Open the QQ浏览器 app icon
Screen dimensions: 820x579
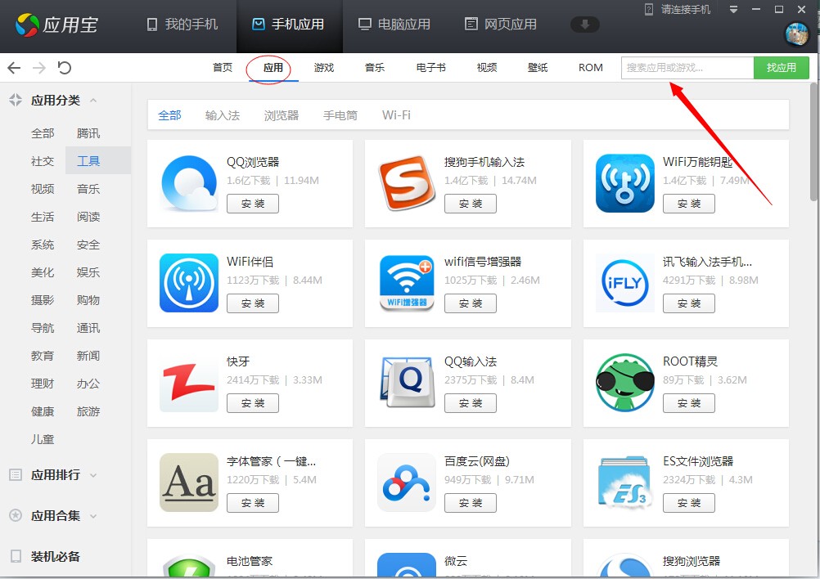(189, 183)
